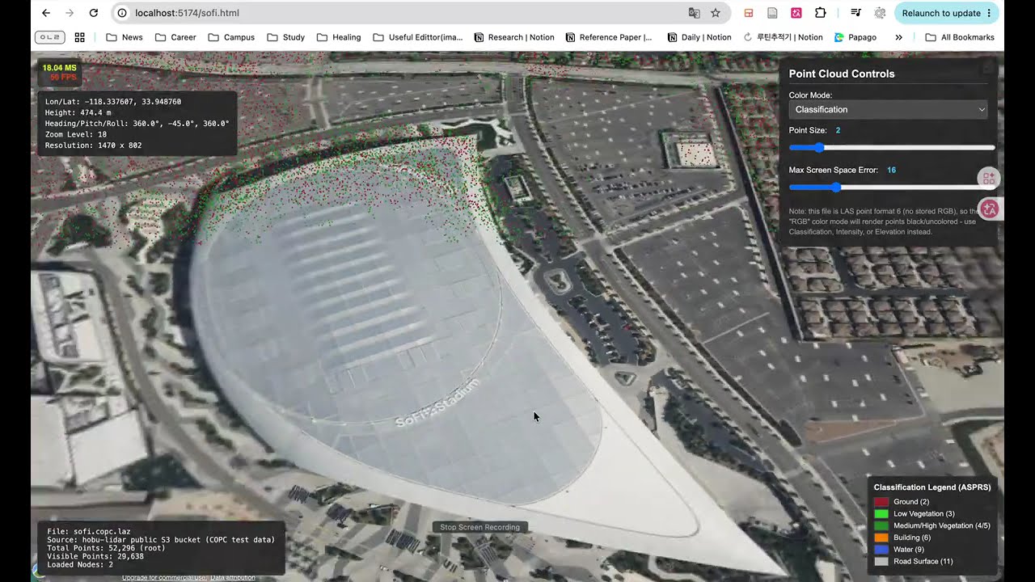1035x582 pixels.
Task: Open Chrome three-dot menu
Action: point(989,13)
